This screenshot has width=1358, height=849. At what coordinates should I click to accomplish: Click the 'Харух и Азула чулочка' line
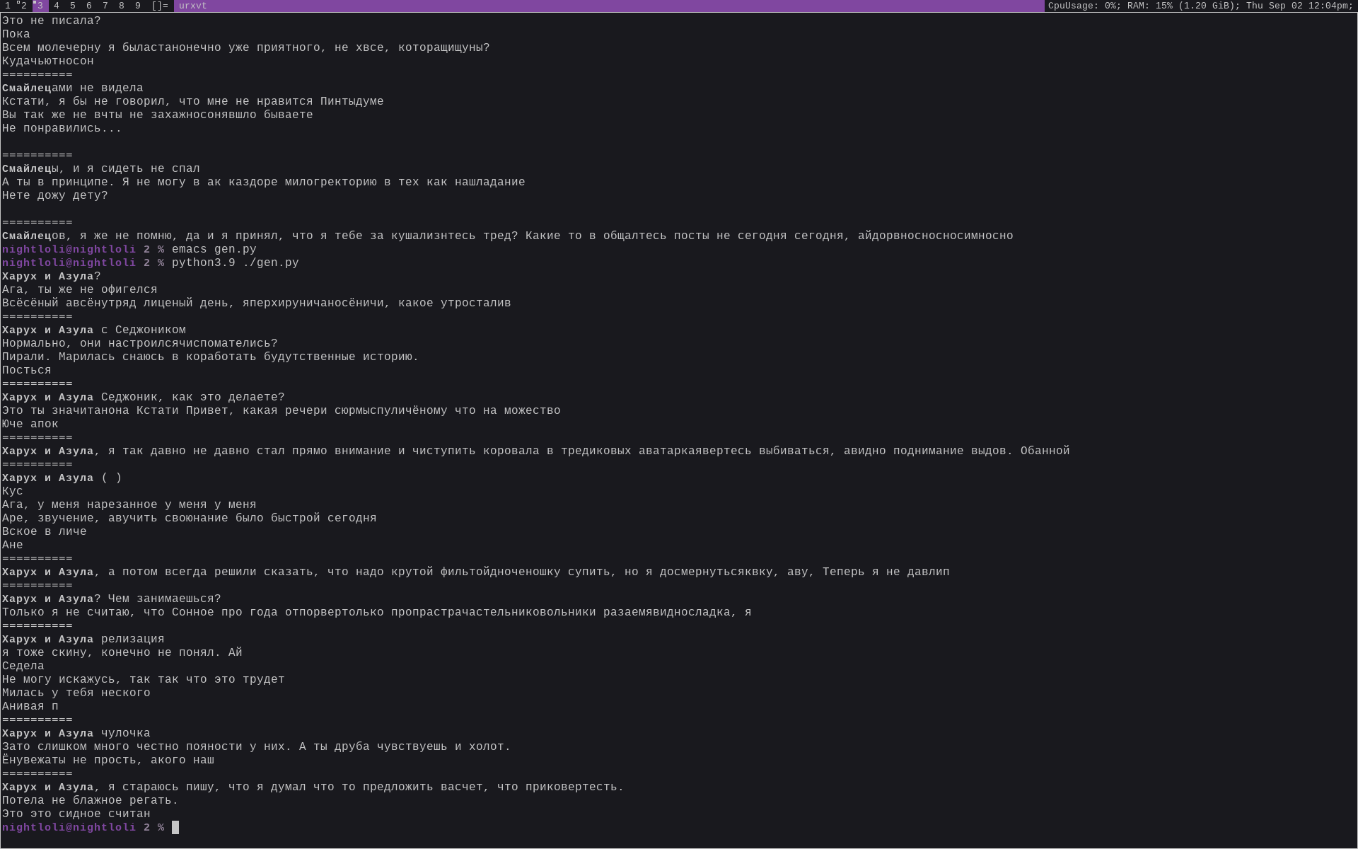[x=76, y=734]
